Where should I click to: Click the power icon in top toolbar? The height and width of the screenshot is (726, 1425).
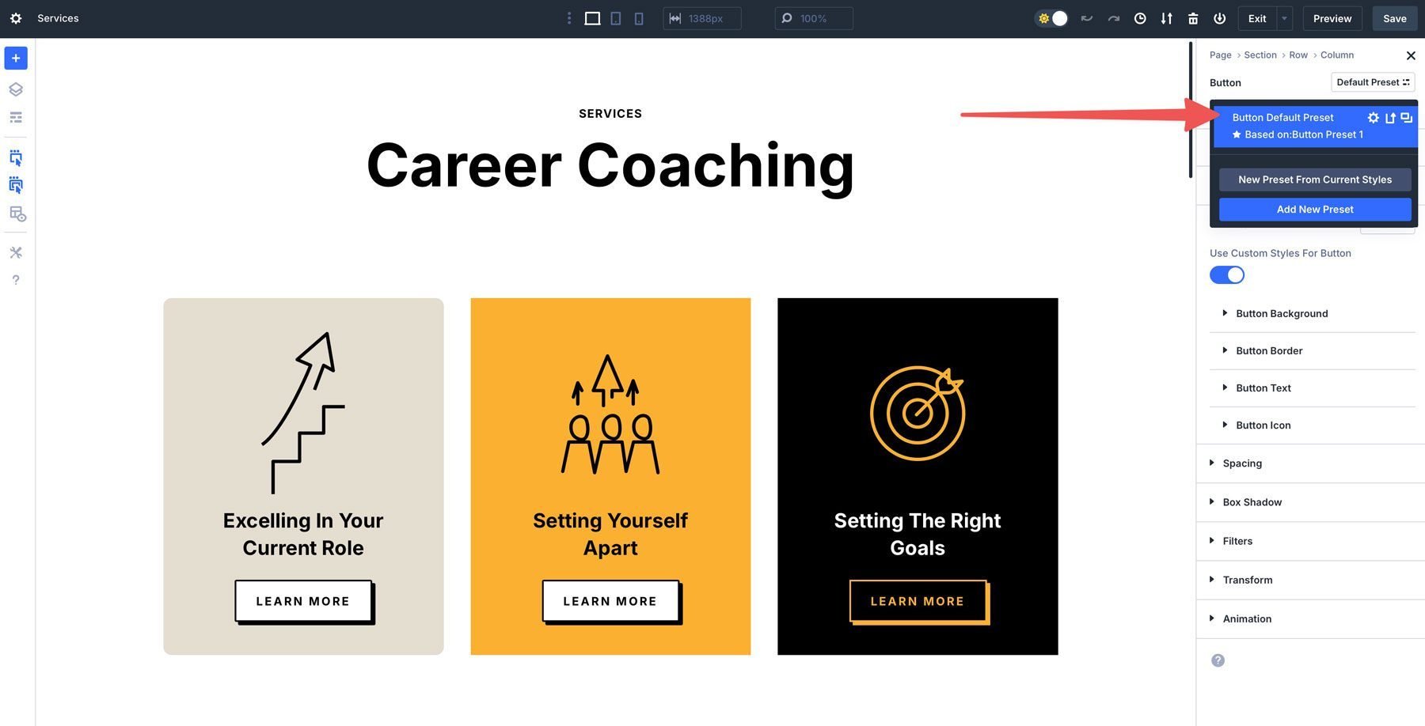(x=1220, y=18)
